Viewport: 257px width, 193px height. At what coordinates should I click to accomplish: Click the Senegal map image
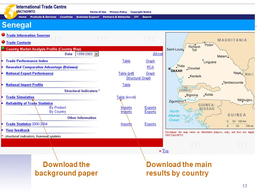[210, 81]
